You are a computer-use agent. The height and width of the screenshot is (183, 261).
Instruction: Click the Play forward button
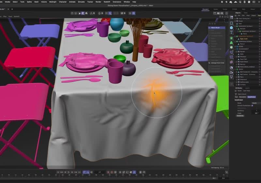tap(69, 172)
